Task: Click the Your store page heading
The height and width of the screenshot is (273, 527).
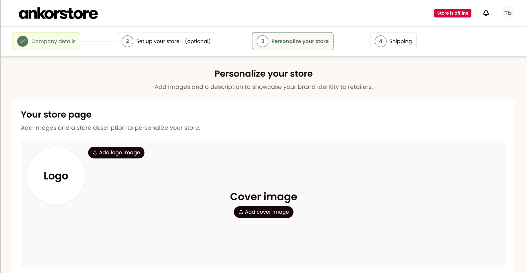Action: (x=56, y=115)
